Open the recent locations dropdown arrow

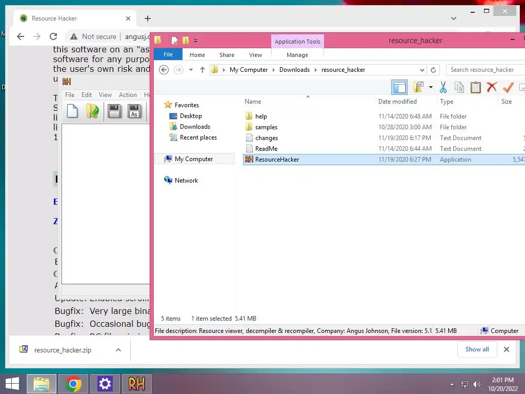(191, 70)
